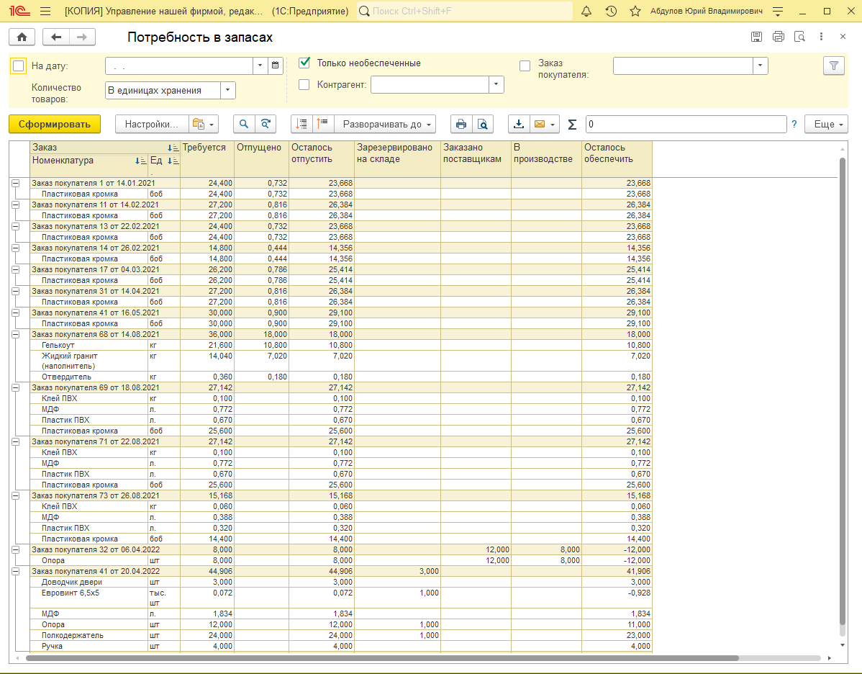Toggle 'На дату' checkbox
The image size is (862, 674).
click(18, 66)
